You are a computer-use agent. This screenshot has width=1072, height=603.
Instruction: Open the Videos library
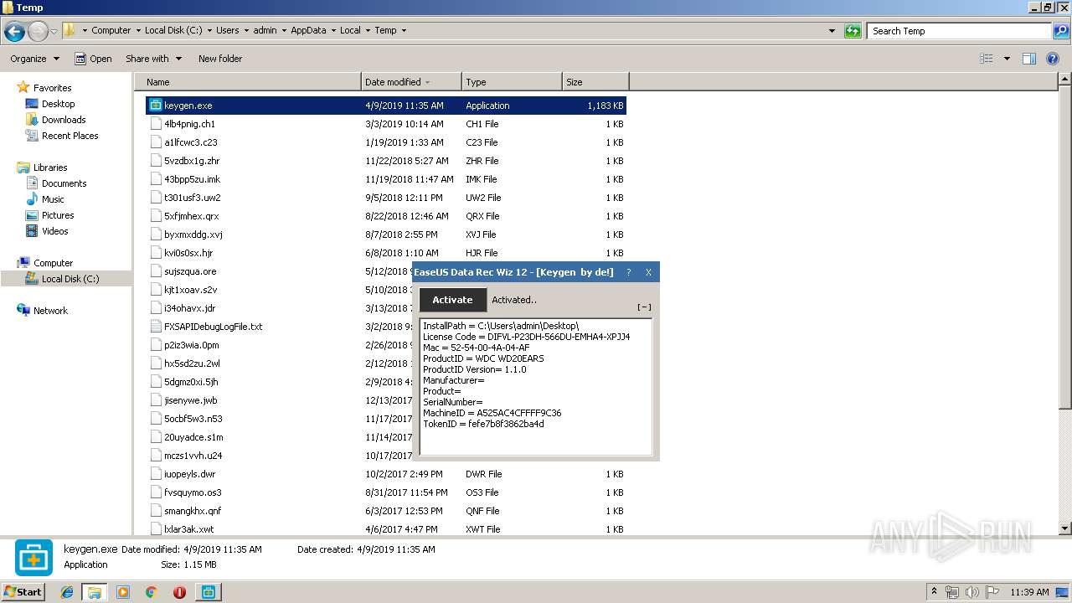pyautogui.click(x=54, y=231)
